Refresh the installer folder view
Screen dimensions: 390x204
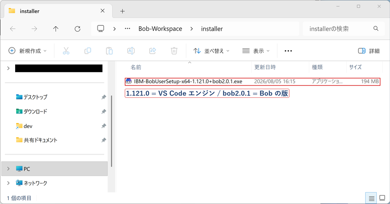pyautogui.click(x=78, y=29)
